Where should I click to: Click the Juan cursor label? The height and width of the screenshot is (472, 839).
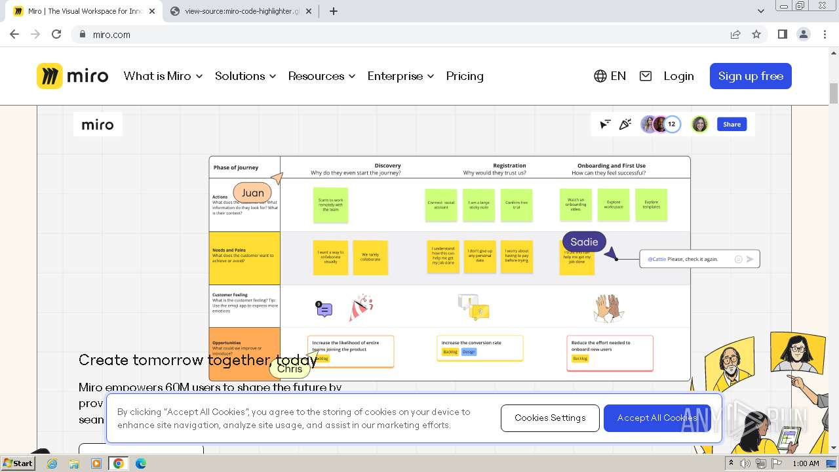(x=252, y=192)
